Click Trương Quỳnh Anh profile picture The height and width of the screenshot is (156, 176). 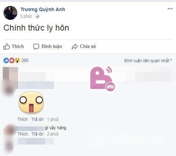[10, 13]
